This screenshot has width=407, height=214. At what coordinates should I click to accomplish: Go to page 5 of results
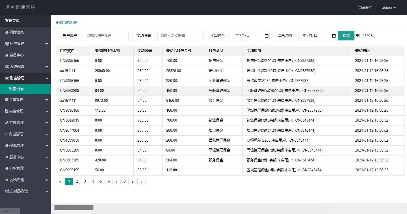pyautogui.click(x=101, y=181)
